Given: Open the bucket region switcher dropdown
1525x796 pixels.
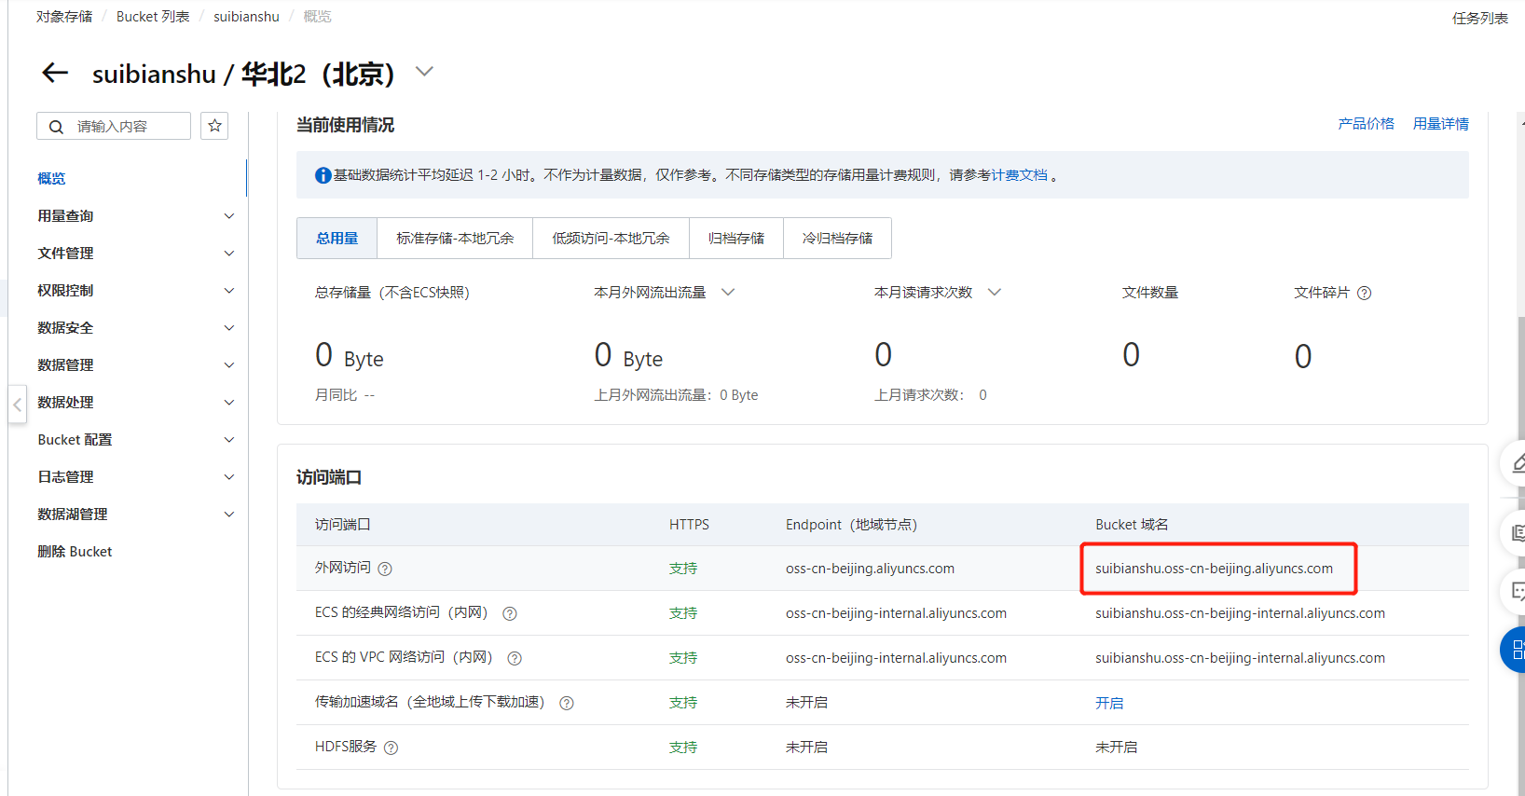Looking at the screenshot, I should pyautogui.click(x=424, y=72).
